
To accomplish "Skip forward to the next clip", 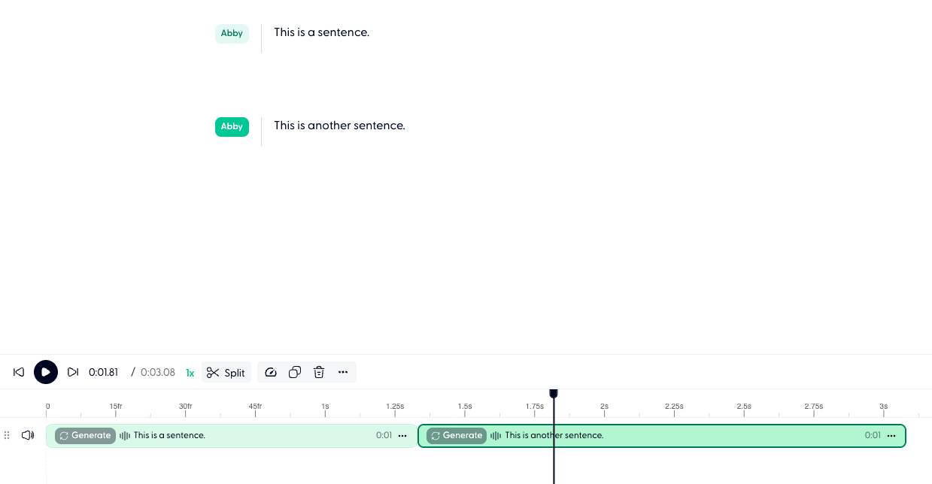I will tap(73, 372).
